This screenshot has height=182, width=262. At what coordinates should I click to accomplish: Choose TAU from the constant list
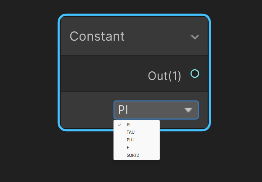point(137,132)
